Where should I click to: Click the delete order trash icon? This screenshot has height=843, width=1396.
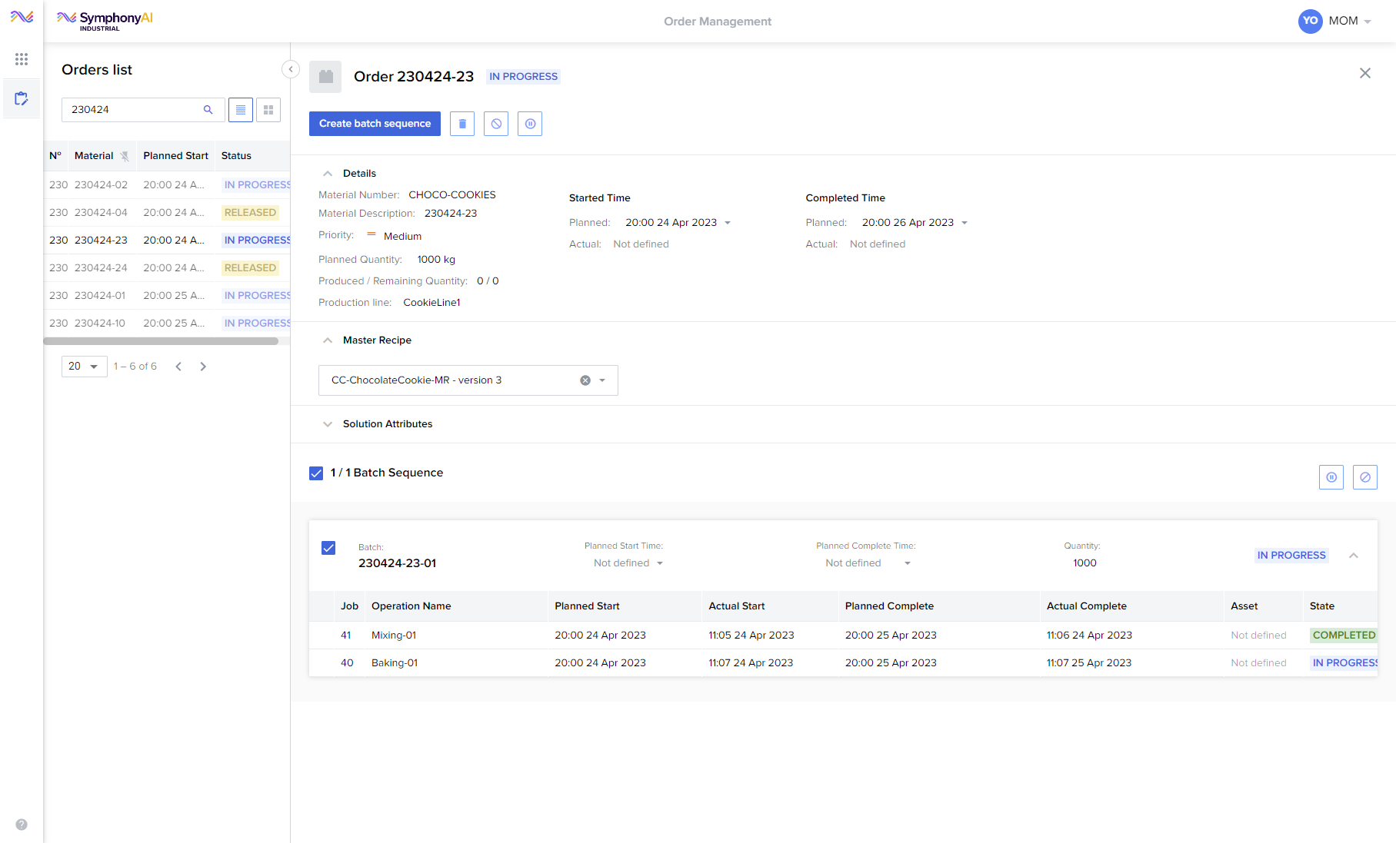462,124
